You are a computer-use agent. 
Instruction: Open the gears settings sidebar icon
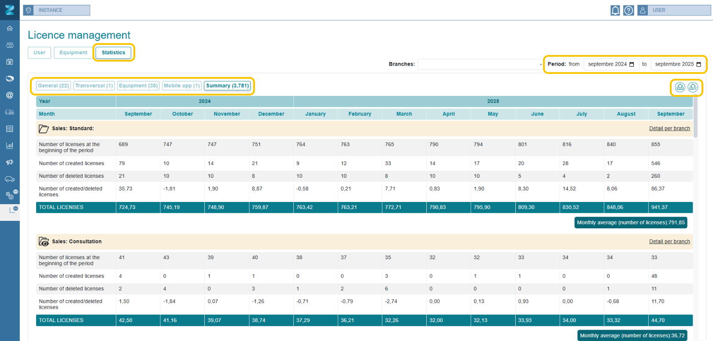[x=11, y=195]
